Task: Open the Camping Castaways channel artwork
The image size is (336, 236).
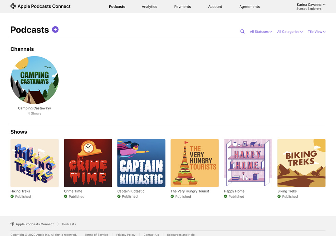Action: [34, 80]
